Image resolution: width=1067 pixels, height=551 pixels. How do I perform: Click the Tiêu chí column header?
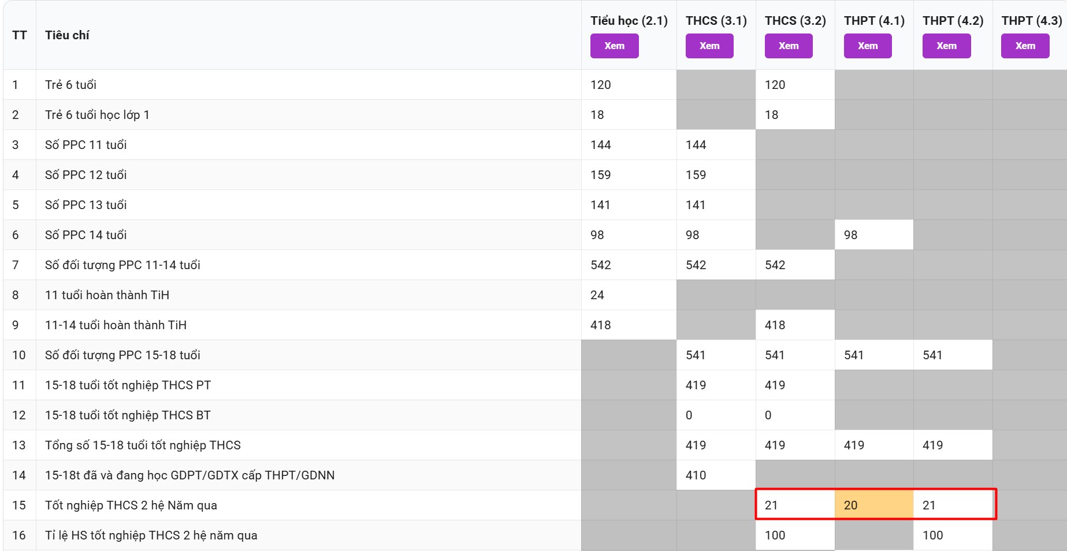pos(67,35)
